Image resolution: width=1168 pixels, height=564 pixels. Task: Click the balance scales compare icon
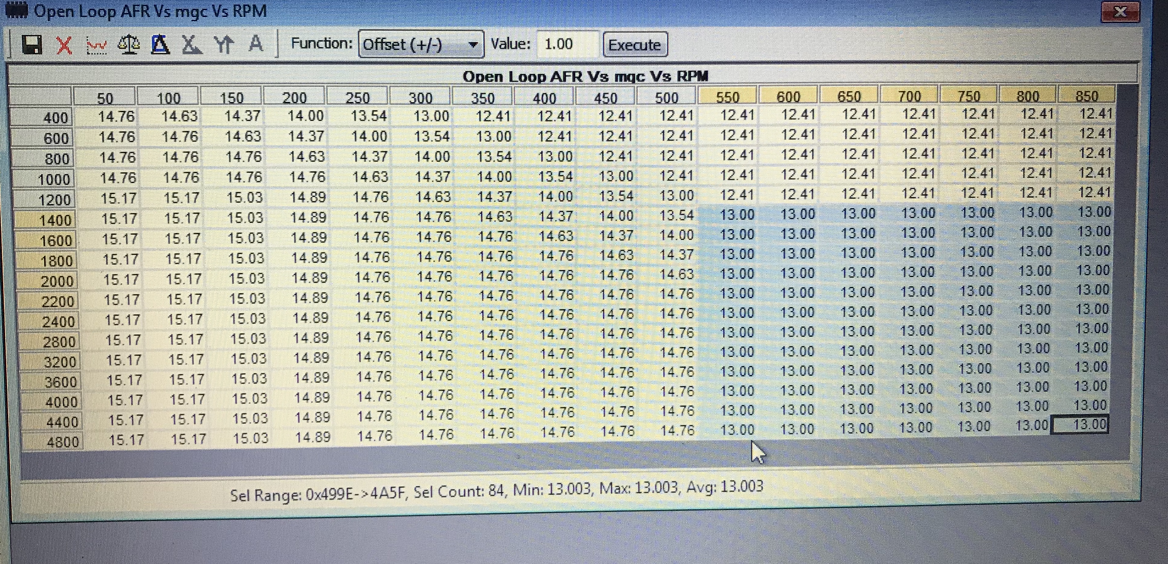point(129,45)
